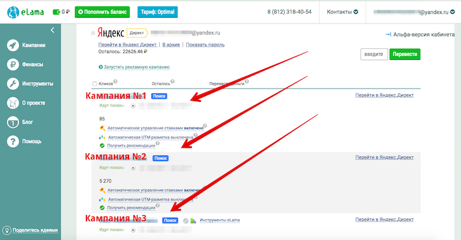Viewport: 461px width, 240px height.
Task: Open Яндекс.Директ link for Кампания №2
Action: pyautogui.click(x=384, y=157)
